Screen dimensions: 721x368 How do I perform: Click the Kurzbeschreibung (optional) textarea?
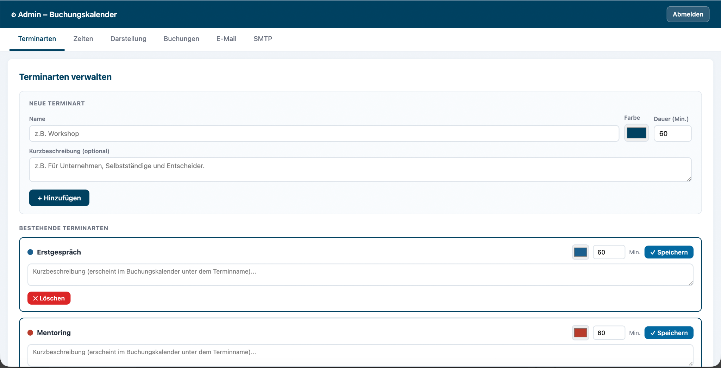360,169
